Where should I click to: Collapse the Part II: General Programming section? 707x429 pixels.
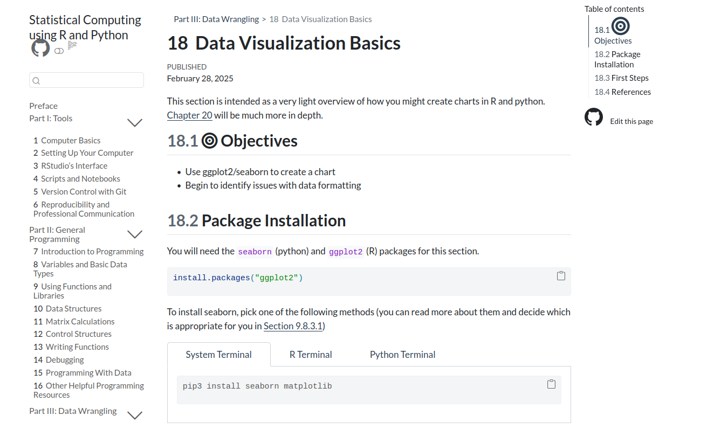[134, 234]
